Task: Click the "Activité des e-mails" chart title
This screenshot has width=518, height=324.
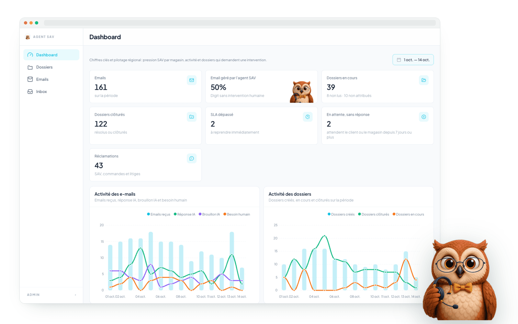Action: [115, 194]
